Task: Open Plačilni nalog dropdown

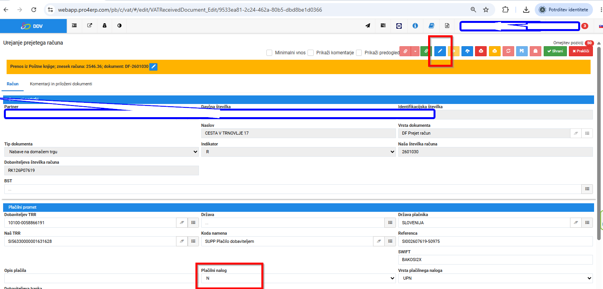Action: [299, 278]
